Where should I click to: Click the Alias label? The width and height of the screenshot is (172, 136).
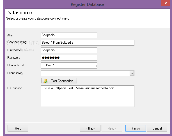(x=10, y=35)
